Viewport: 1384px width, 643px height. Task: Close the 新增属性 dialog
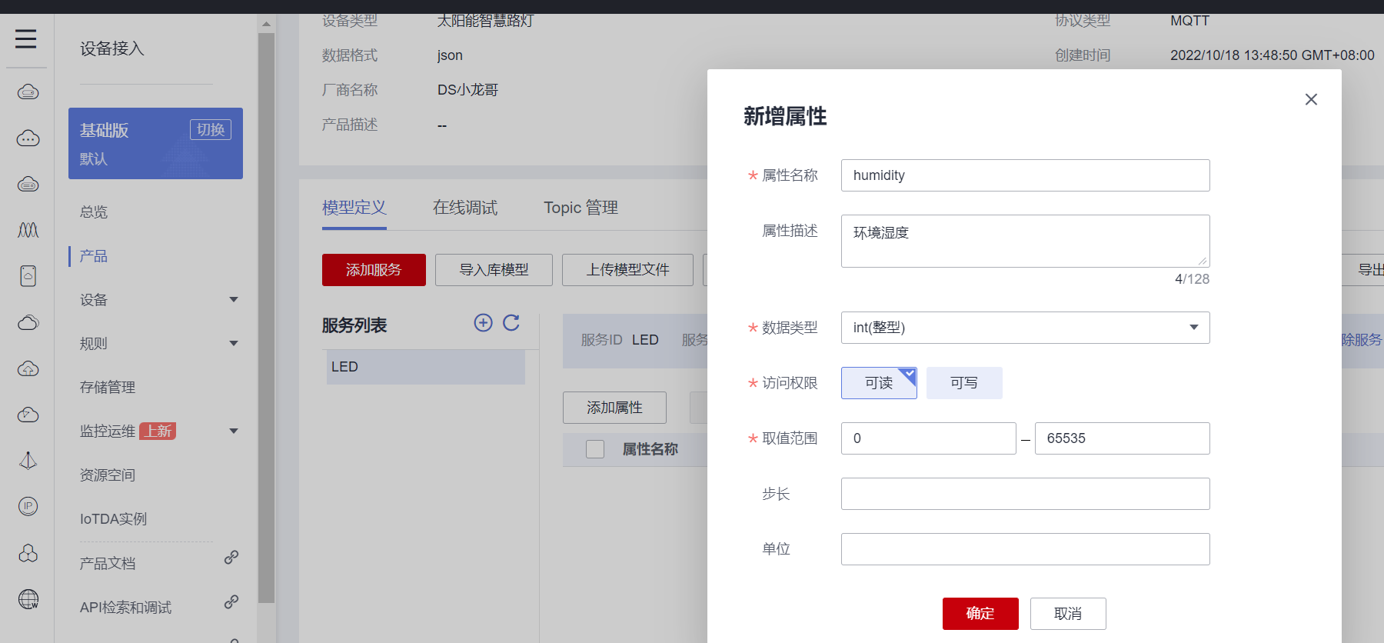pyautogui.click(x=1311, y=99)
